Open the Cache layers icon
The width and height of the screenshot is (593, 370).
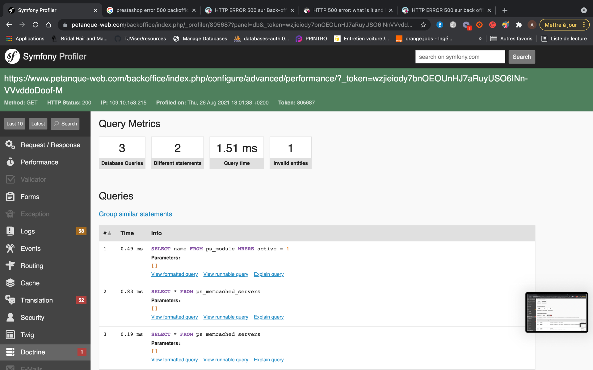[10, 283]
